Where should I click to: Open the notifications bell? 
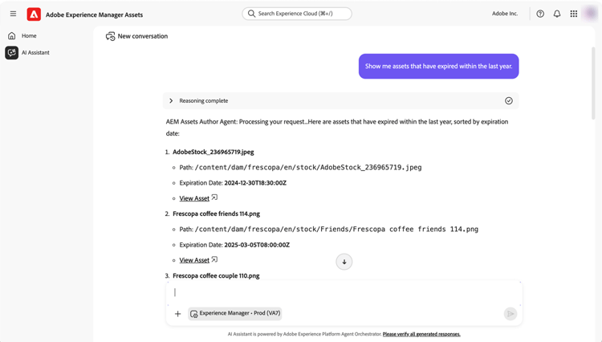click(557, 14)
